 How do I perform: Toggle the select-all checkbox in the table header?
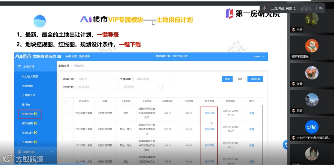66,101
